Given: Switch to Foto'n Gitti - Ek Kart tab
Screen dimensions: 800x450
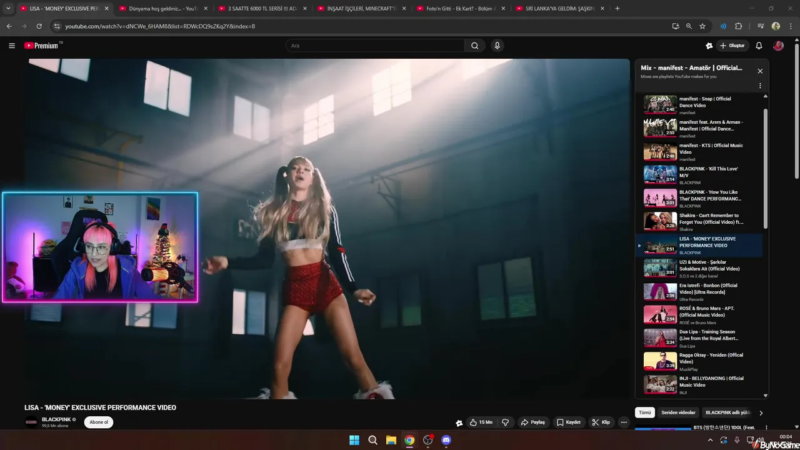Looking at the screenshot, I should pos(461,8).
